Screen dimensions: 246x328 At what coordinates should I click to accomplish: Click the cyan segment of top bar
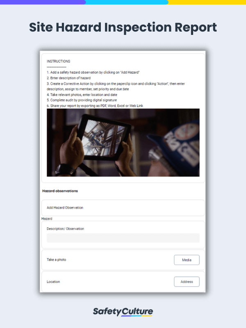127,2
